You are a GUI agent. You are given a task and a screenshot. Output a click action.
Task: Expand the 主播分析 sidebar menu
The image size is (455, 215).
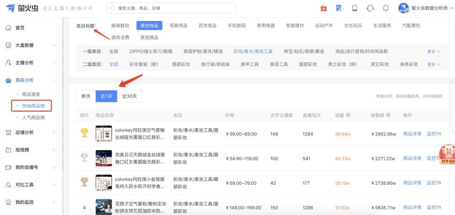click(x=30, y=63)
